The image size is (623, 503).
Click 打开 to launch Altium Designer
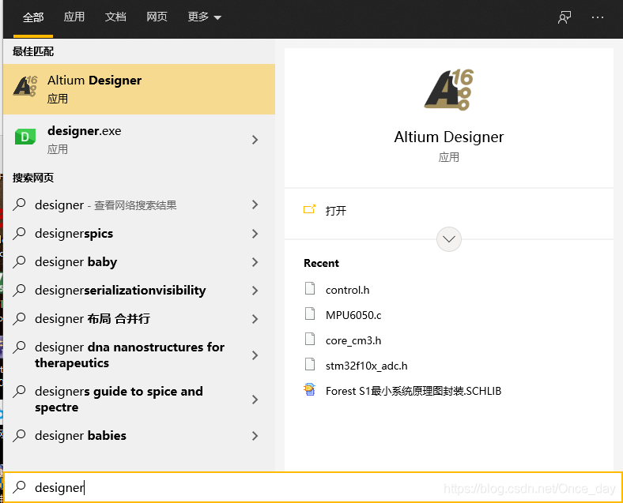[x=336, y=210]
